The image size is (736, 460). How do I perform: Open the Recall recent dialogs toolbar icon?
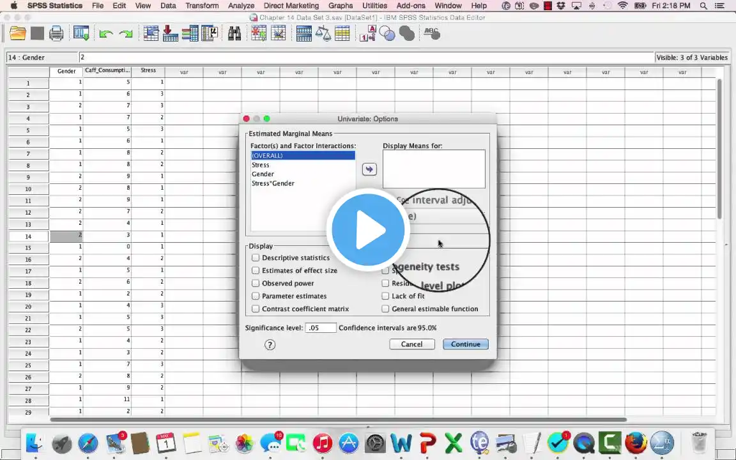tap(81, 34)
